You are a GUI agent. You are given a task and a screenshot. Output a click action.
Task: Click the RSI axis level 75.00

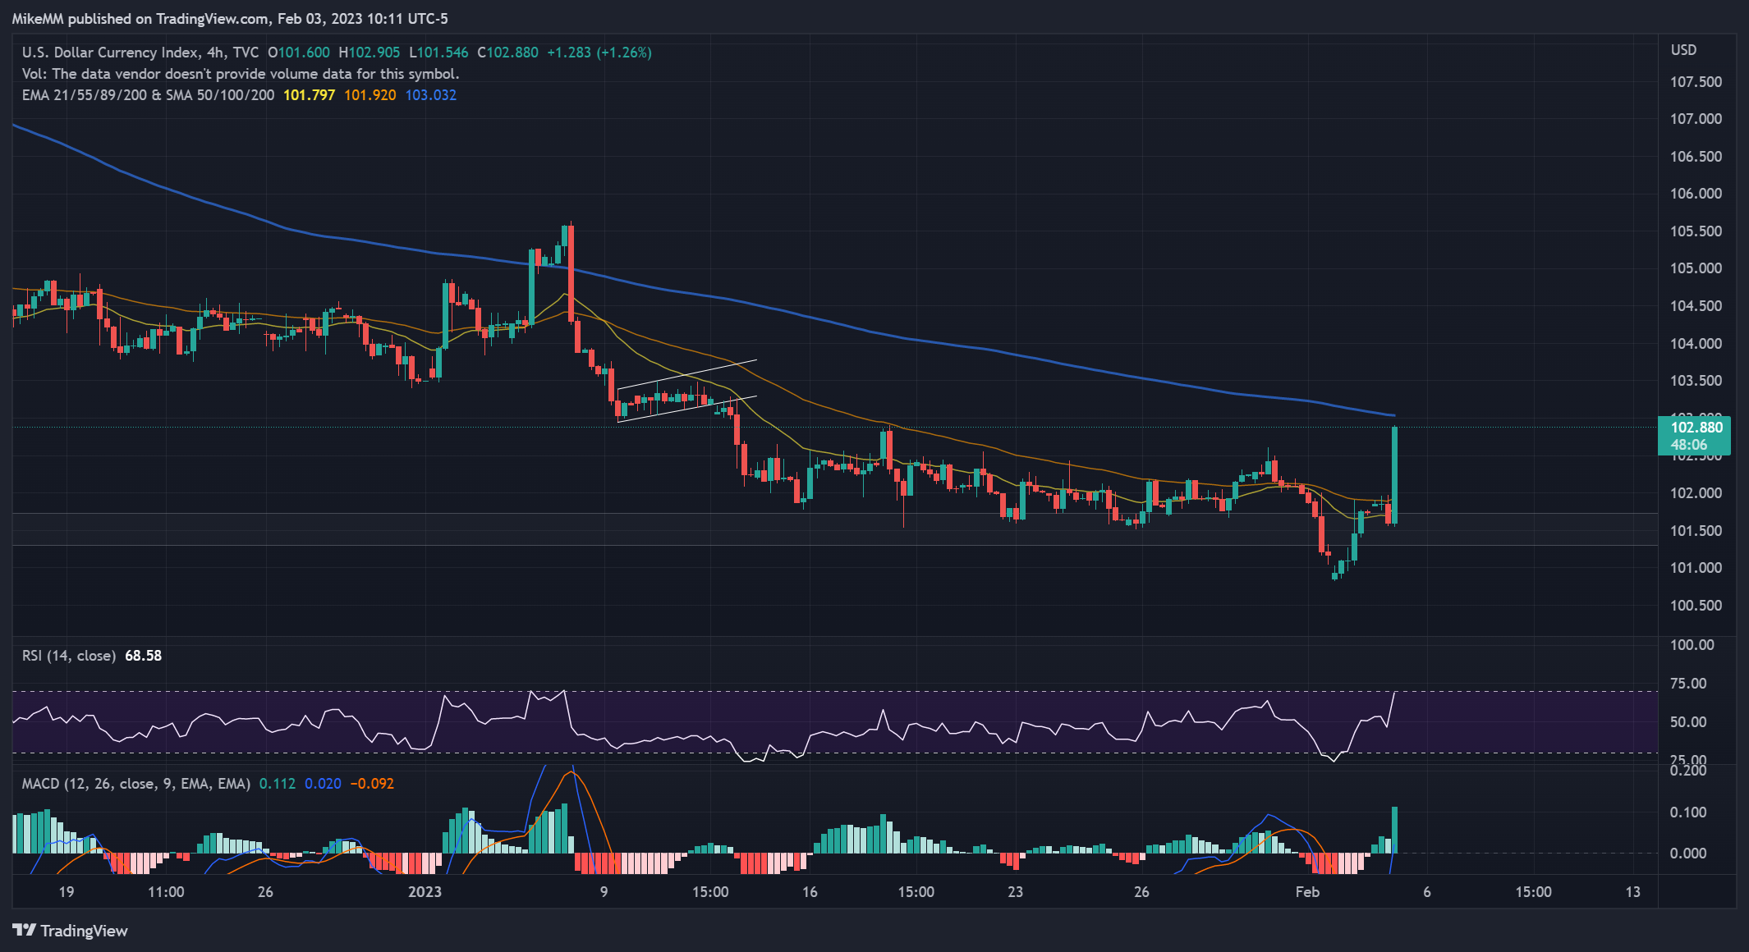pos(1688,684)
